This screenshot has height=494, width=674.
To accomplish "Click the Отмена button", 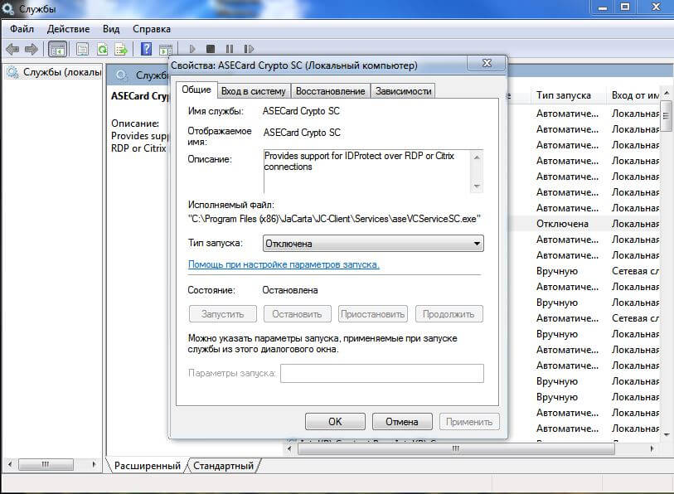I will tap(402, 421).
